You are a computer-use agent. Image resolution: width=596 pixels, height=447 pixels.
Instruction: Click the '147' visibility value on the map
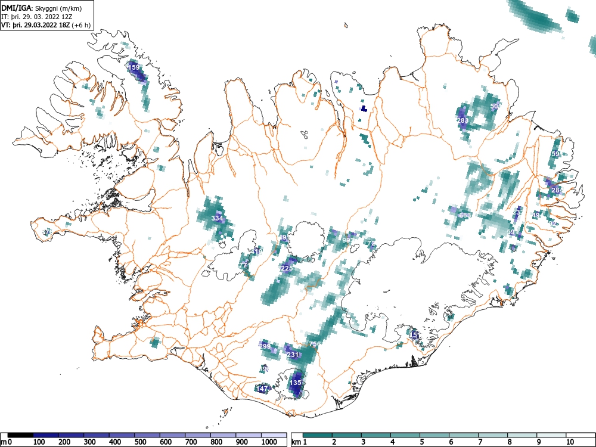262,389
